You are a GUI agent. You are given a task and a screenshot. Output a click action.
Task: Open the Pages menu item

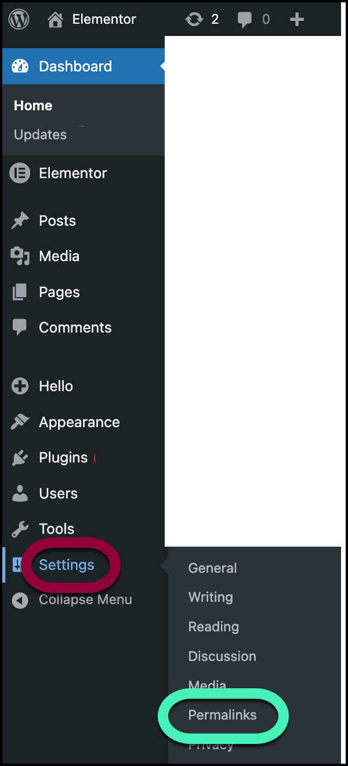click(59, 292)
